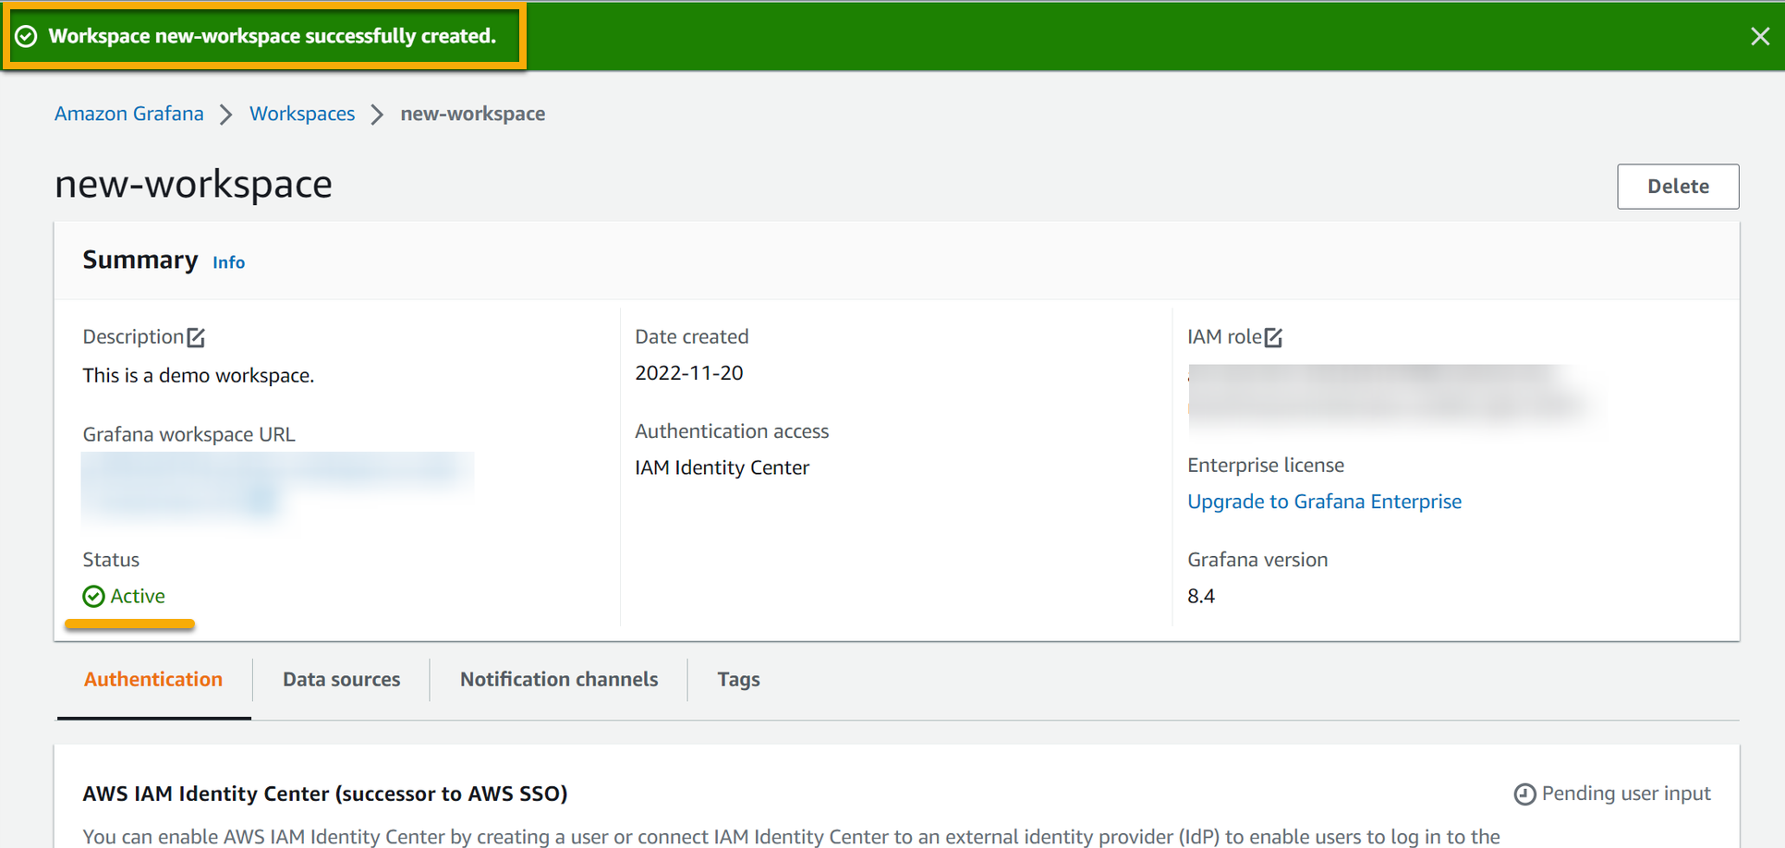Open the Notification channels tab
The height and width of the screenshot is (848, 1785).
pos(559,680)
